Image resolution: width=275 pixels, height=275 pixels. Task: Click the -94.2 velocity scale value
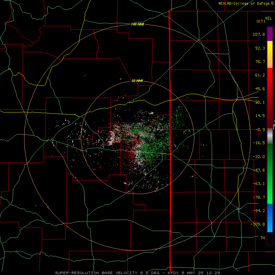click(x=259, y=211)
